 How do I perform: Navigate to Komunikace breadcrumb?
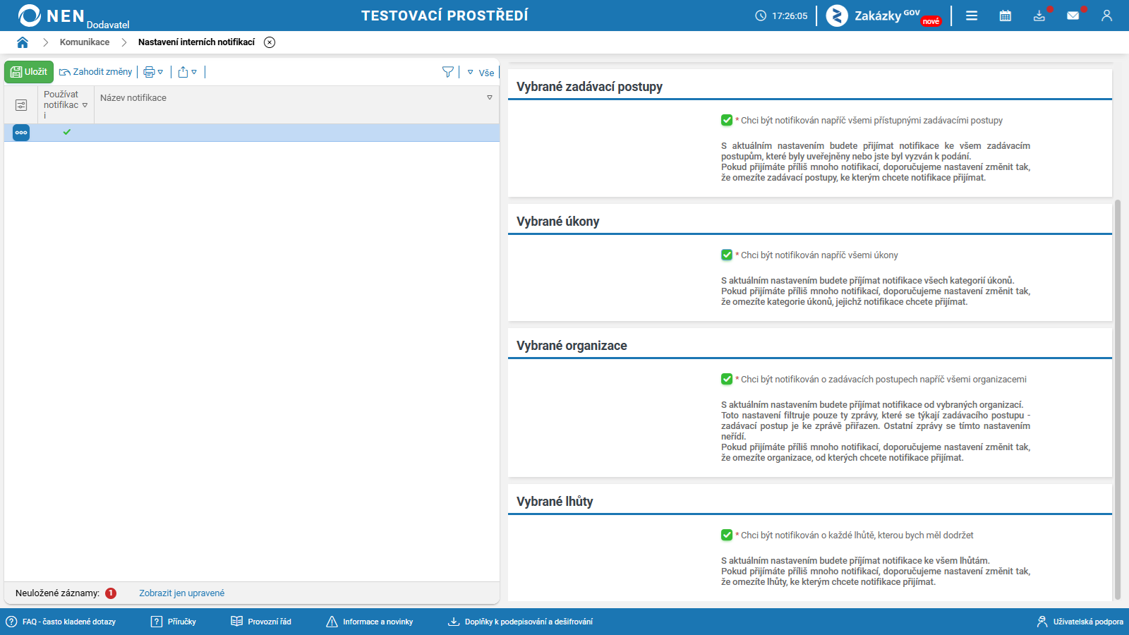[x=85, y=42]
